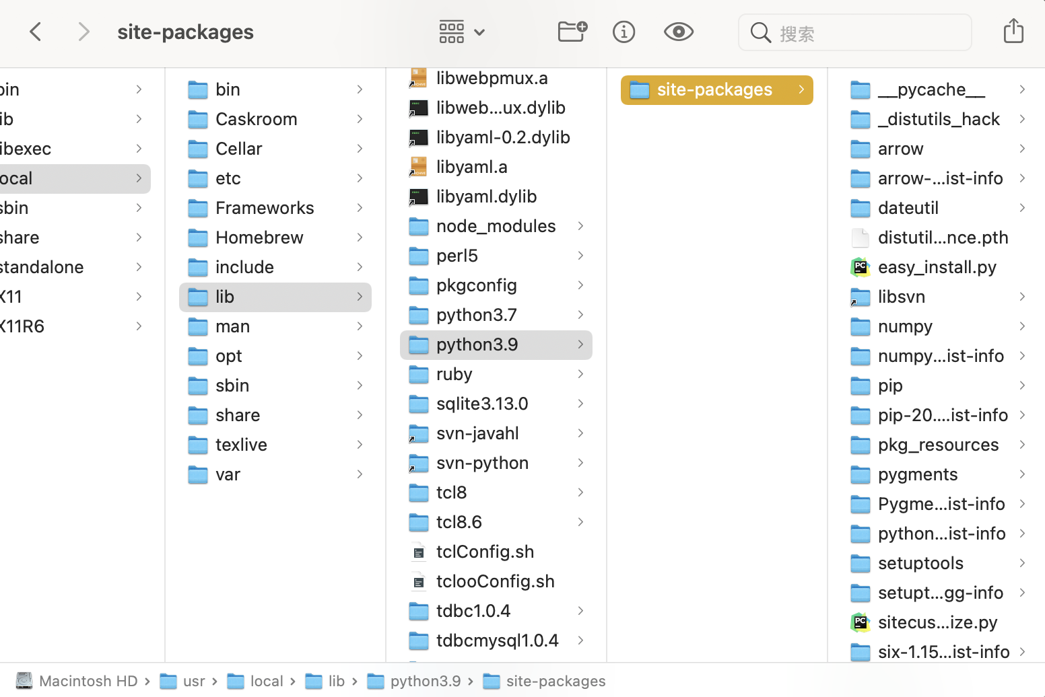Jump to Macintosh HD in path bar

click(x=88, y=682)
